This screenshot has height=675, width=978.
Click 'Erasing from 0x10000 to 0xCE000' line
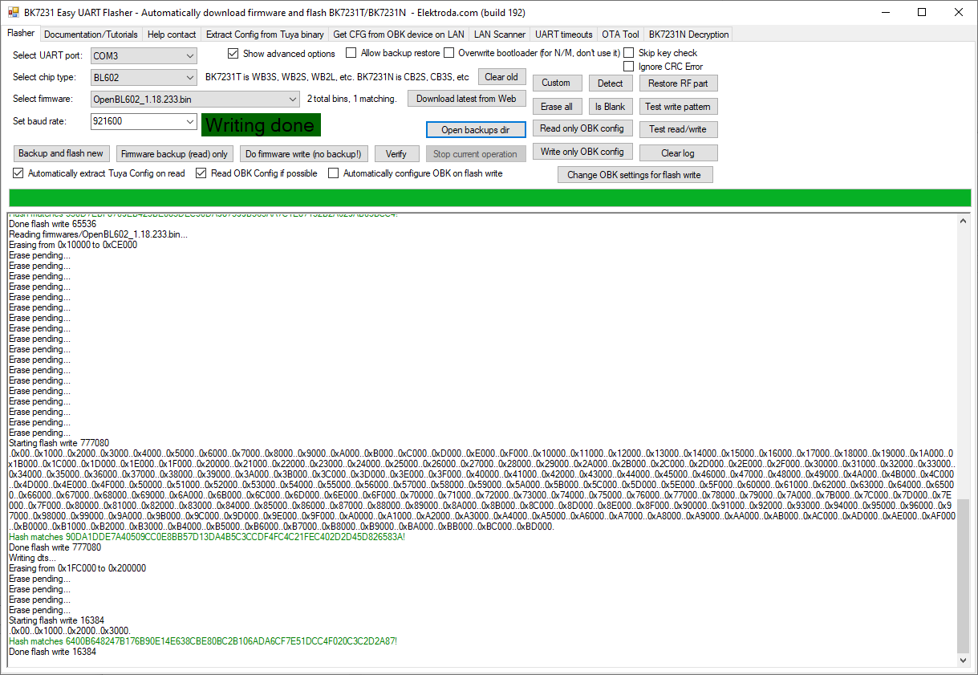coord(73,245)
